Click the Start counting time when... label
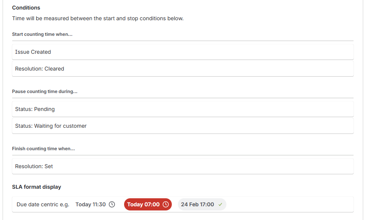The width and height of the screenshot is (365, 220). tap(42, 34)
